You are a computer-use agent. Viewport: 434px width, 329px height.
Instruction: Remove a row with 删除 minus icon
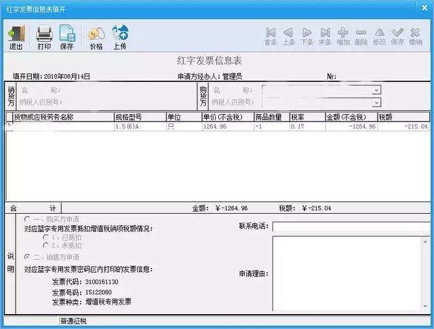[x=361, y=37]
